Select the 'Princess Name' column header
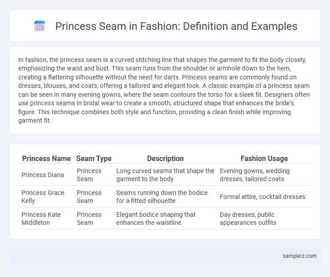 tap(46, 158)
